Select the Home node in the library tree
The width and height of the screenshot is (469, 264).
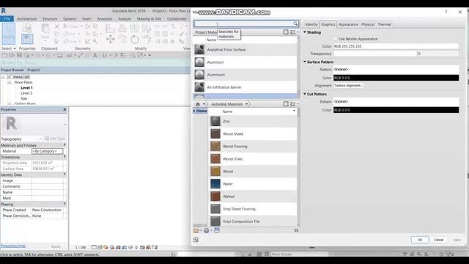coord(200,111)
